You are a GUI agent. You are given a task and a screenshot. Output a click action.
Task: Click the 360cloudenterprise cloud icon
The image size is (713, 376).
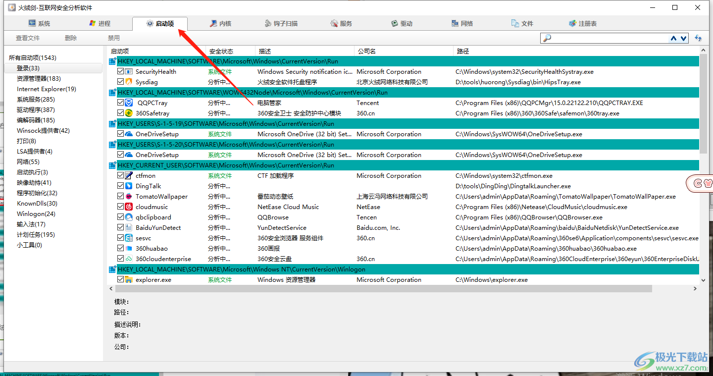coord(129,259)
